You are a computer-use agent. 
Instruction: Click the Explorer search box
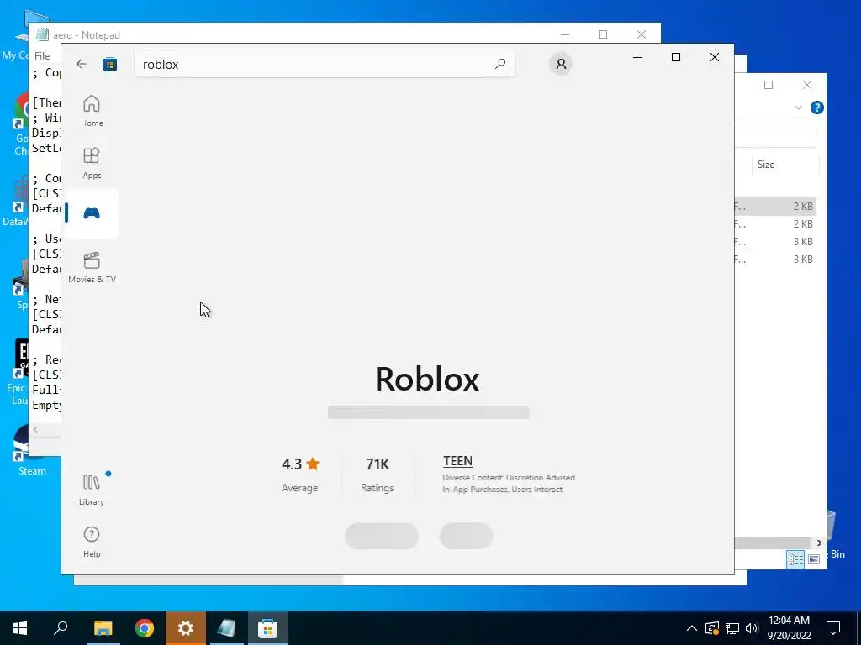[x=774, y=135]
